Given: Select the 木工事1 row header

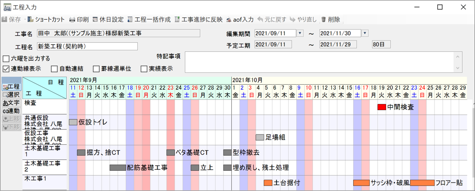Looking at the screenshot, I should coord(45,183).
